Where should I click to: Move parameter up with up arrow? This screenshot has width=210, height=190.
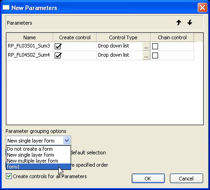(x=179, y=22)
